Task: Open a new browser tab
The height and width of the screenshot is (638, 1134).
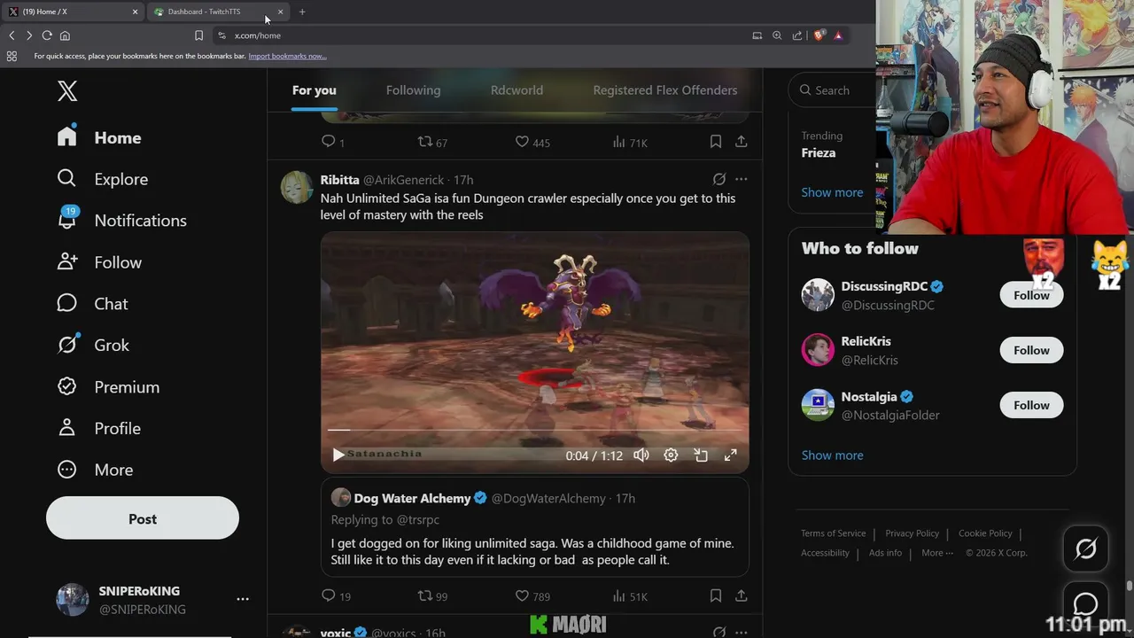Action: tap(302, 12)
